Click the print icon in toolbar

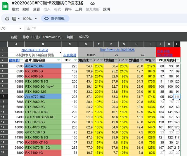7,19
